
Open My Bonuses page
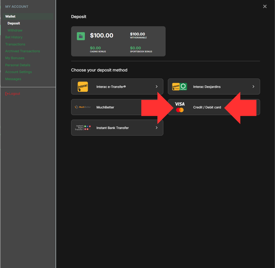tap(15, 58)
